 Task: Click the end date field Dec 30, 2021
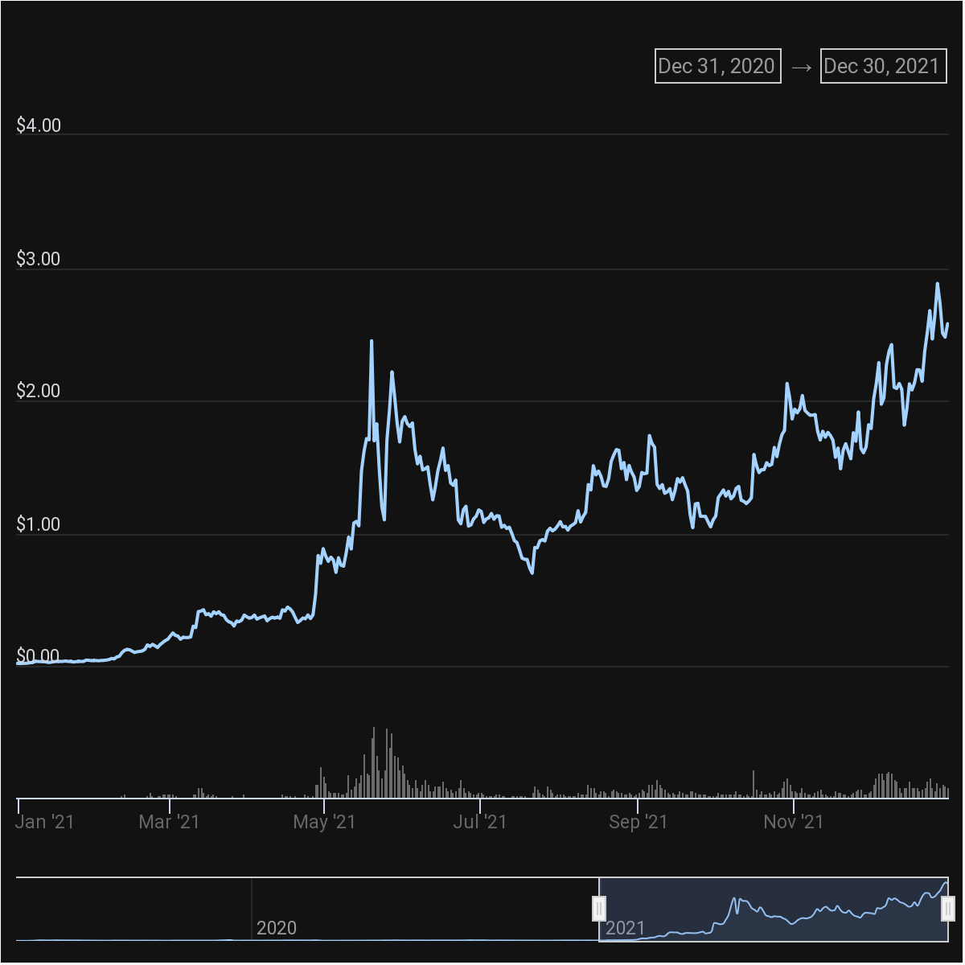(x=883, y=66)
